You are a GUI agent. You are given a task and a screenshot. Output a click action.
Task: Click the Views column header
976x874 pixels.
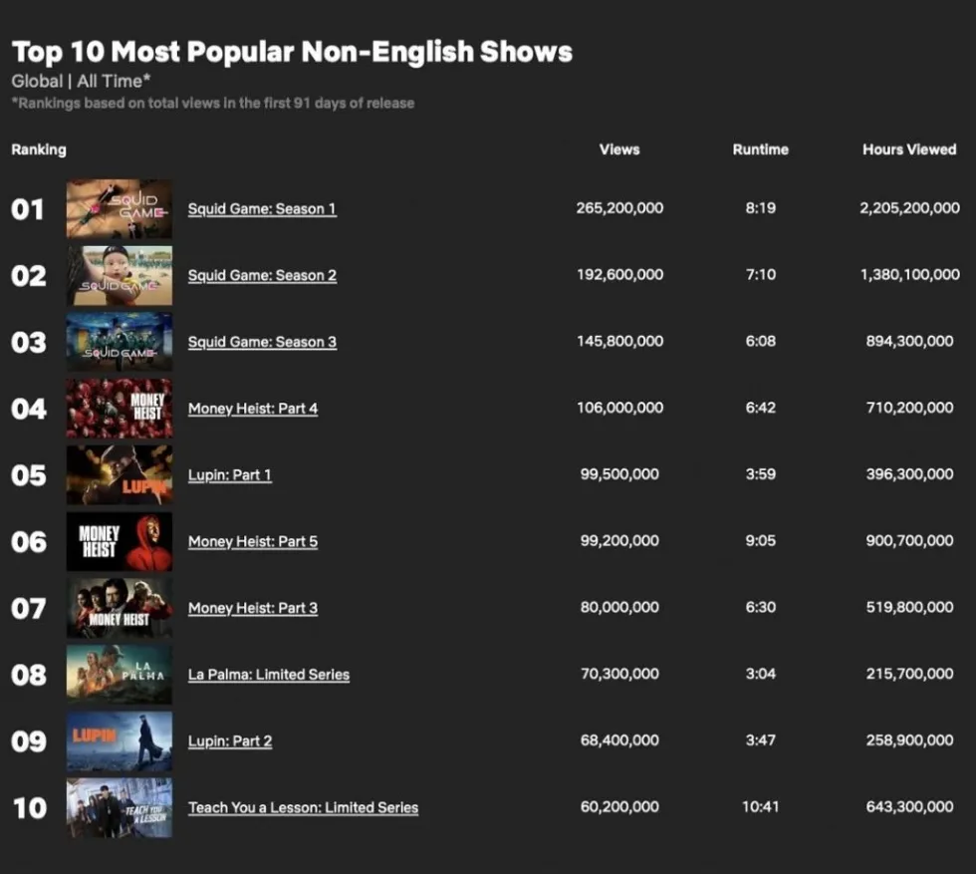point(619,149)
